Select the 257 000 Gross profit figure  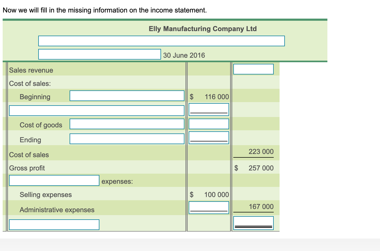point(261,168)
